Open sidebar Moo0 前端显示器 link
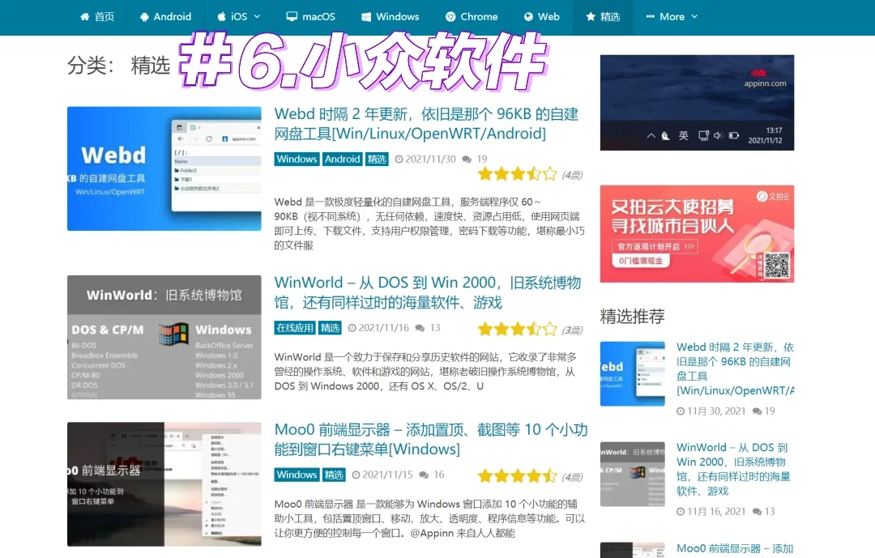This screenshot has width=875, height=558. point(735,549)
